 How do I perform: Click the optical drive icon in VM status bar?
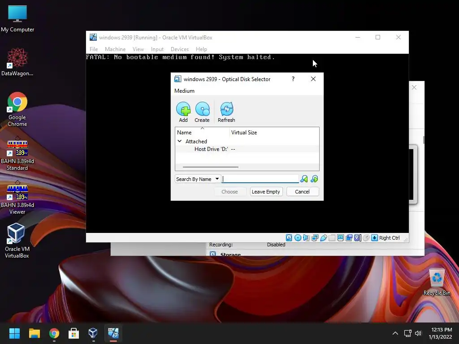(298, 238)
